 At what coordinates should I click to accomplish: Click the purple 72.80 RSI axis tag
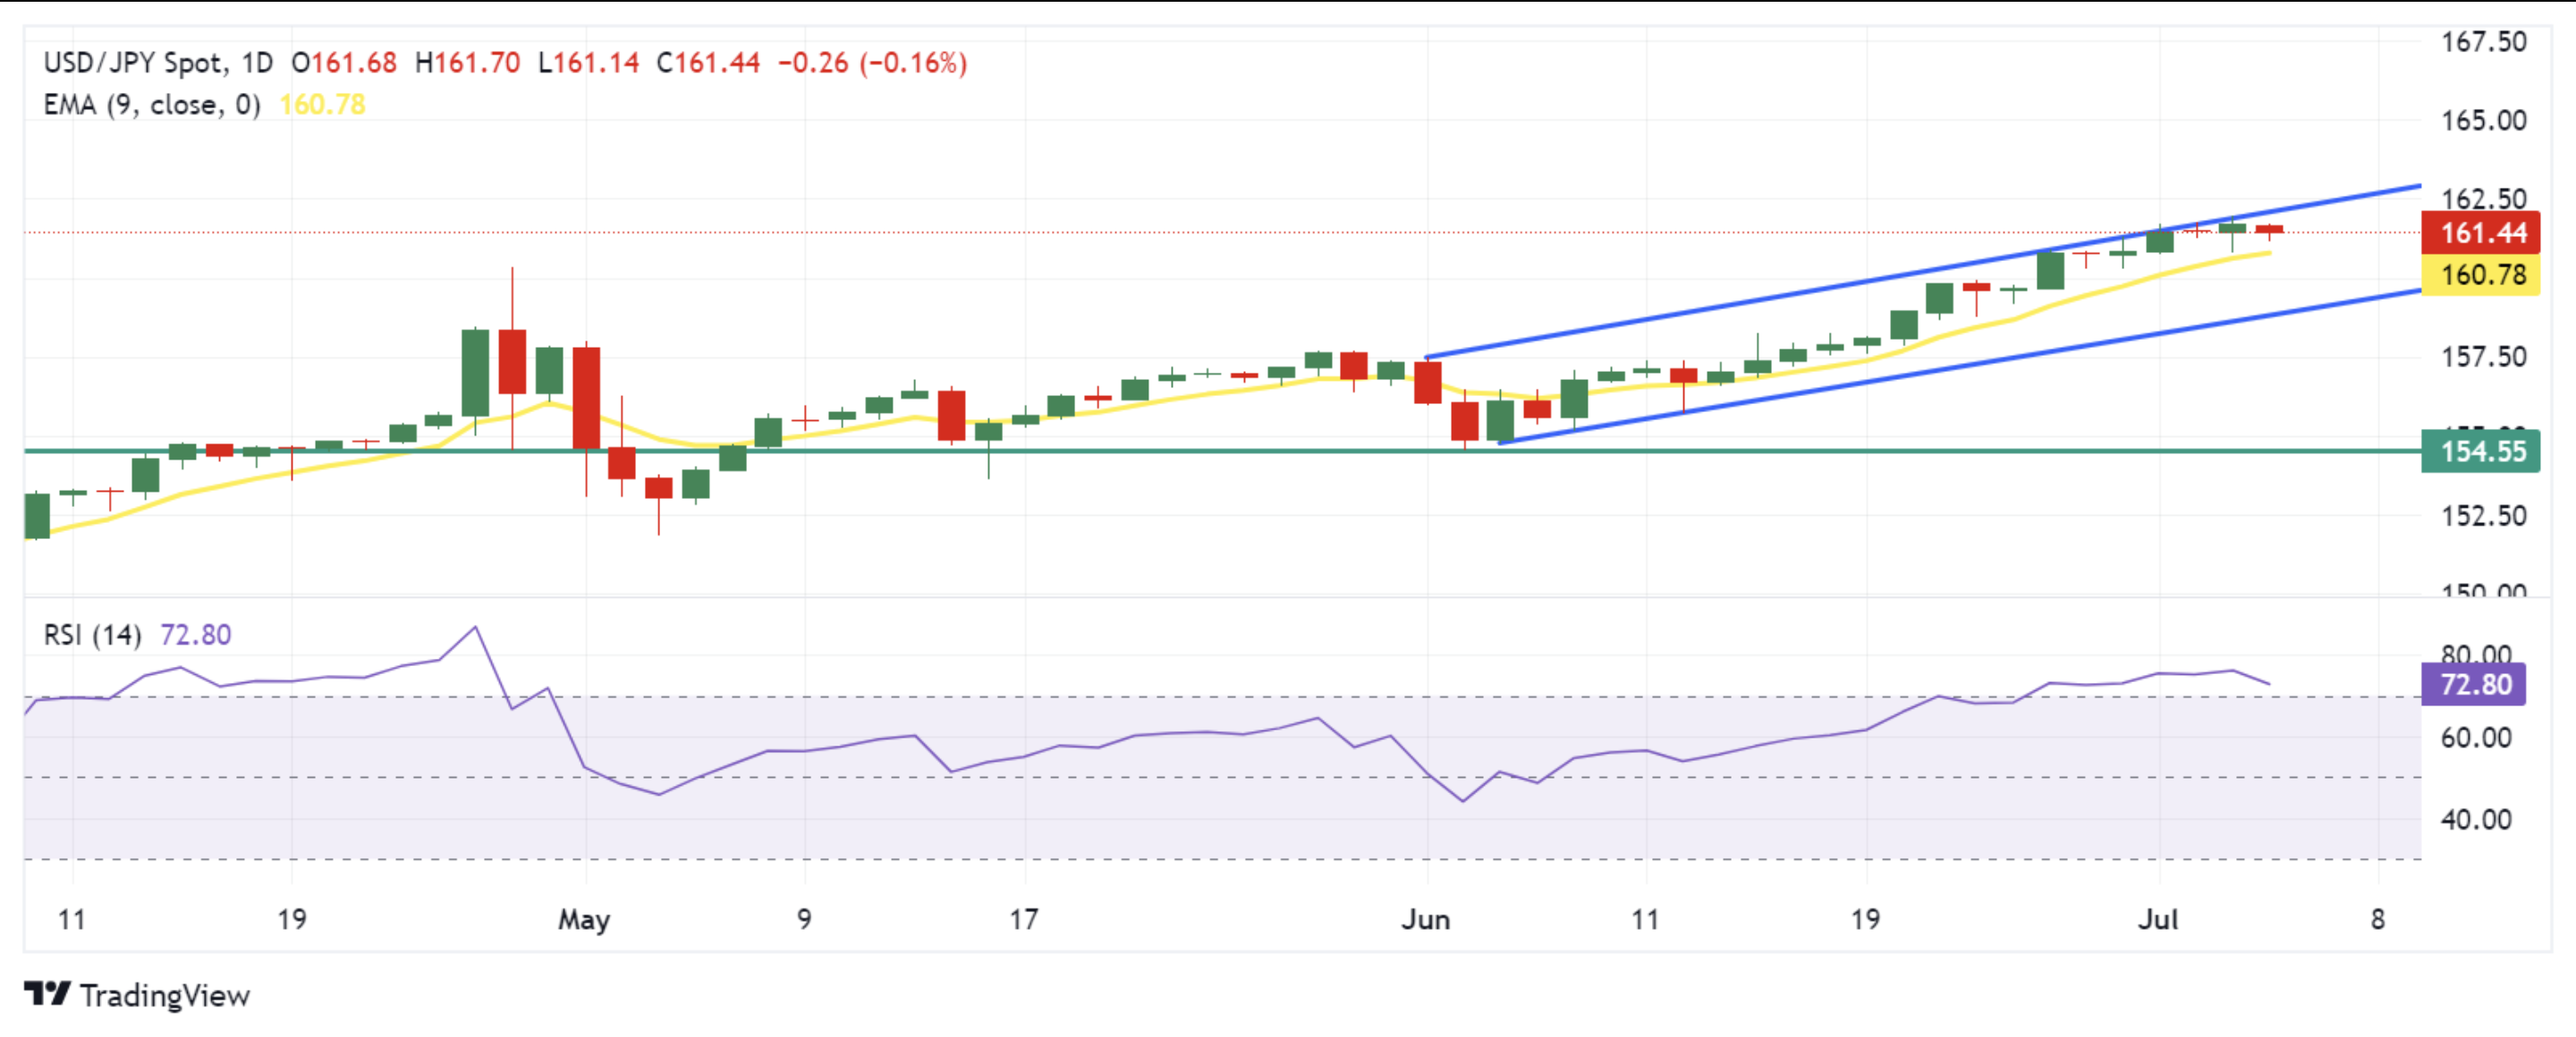pos(2473,685)
